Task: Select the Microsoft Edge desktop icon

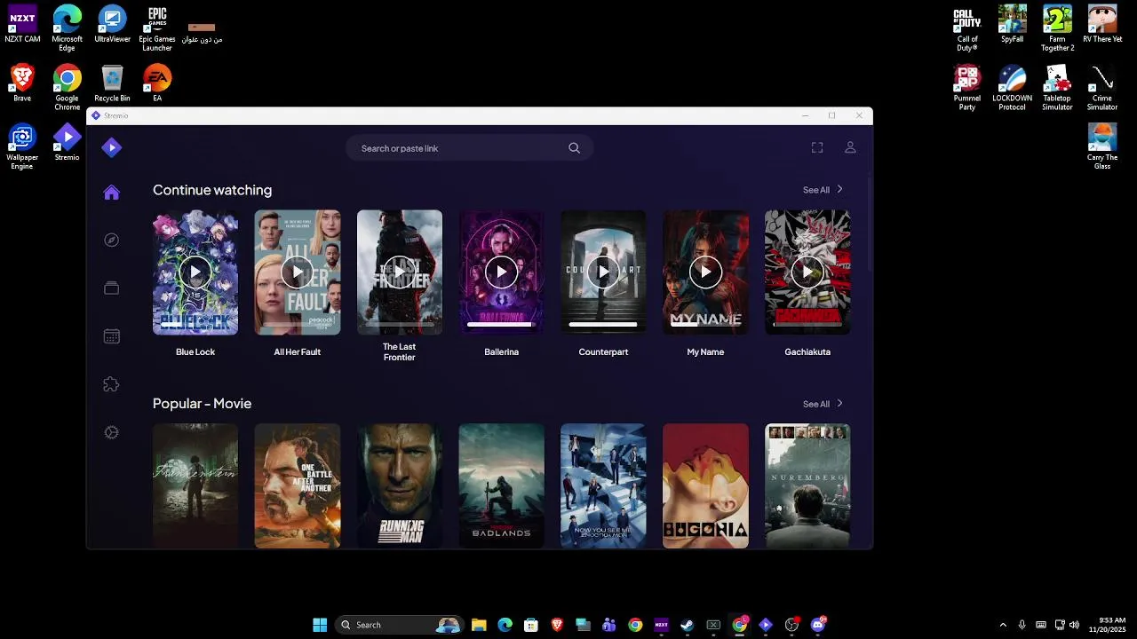Action: coord(67,28)
